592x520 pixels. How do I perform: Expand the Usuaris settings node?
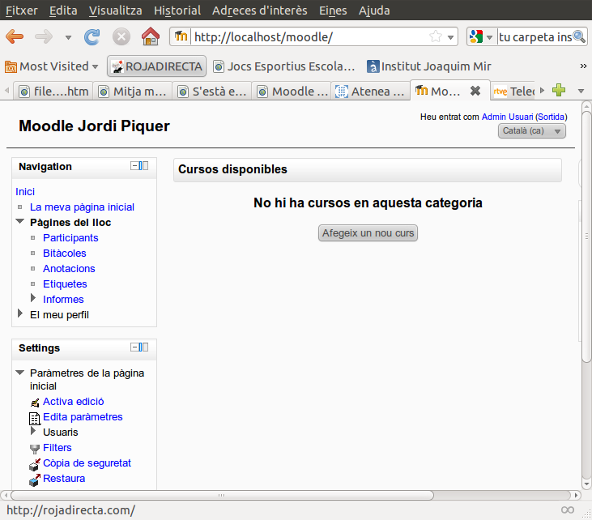click(33, 432)
